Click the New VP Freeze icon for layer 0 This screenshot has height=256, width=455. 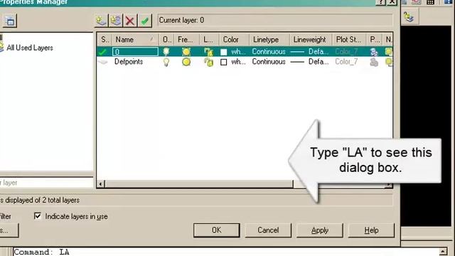tap(388, 52)
